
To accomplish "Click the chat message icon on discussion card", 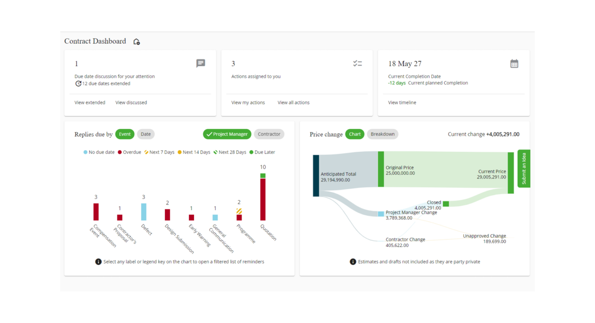I will (201, 63).
